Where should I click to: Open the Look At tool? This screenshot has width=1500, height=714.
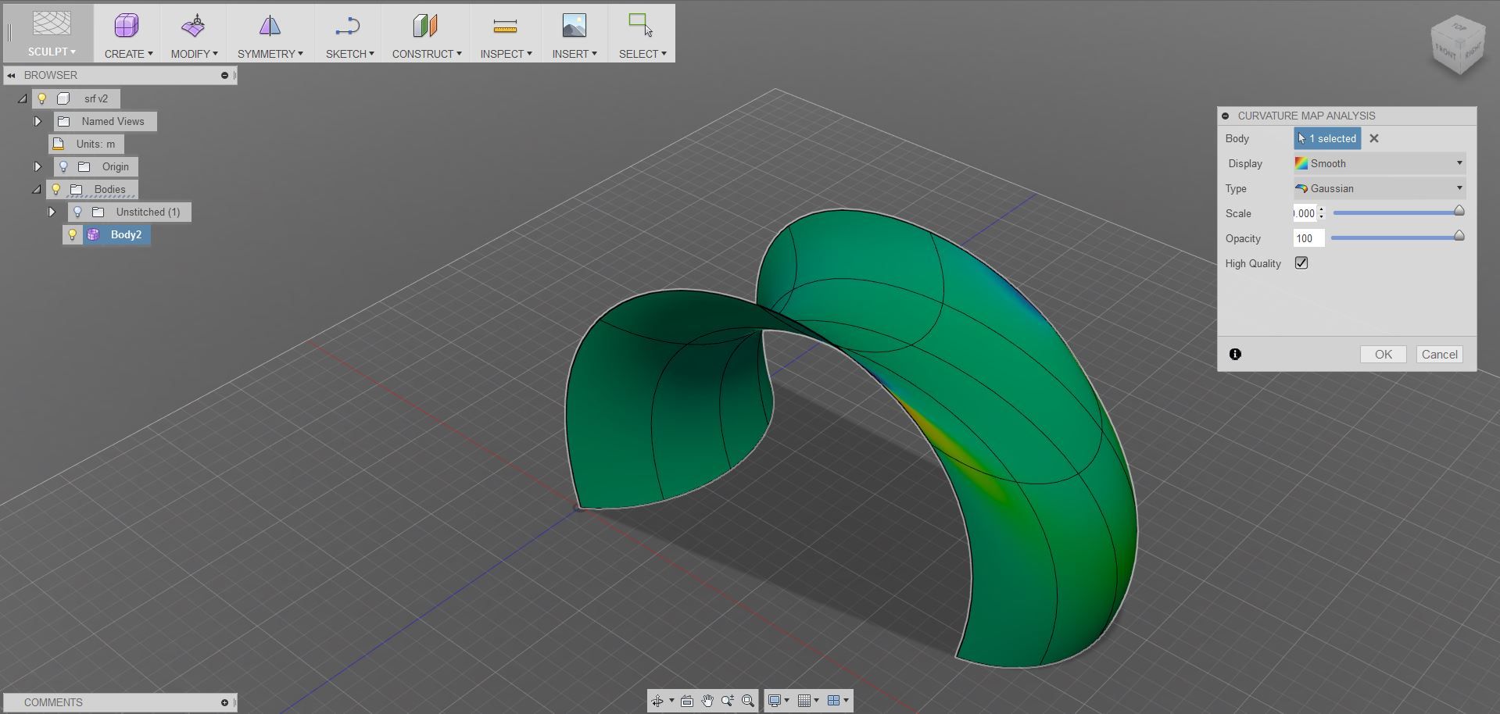[687, 701]
